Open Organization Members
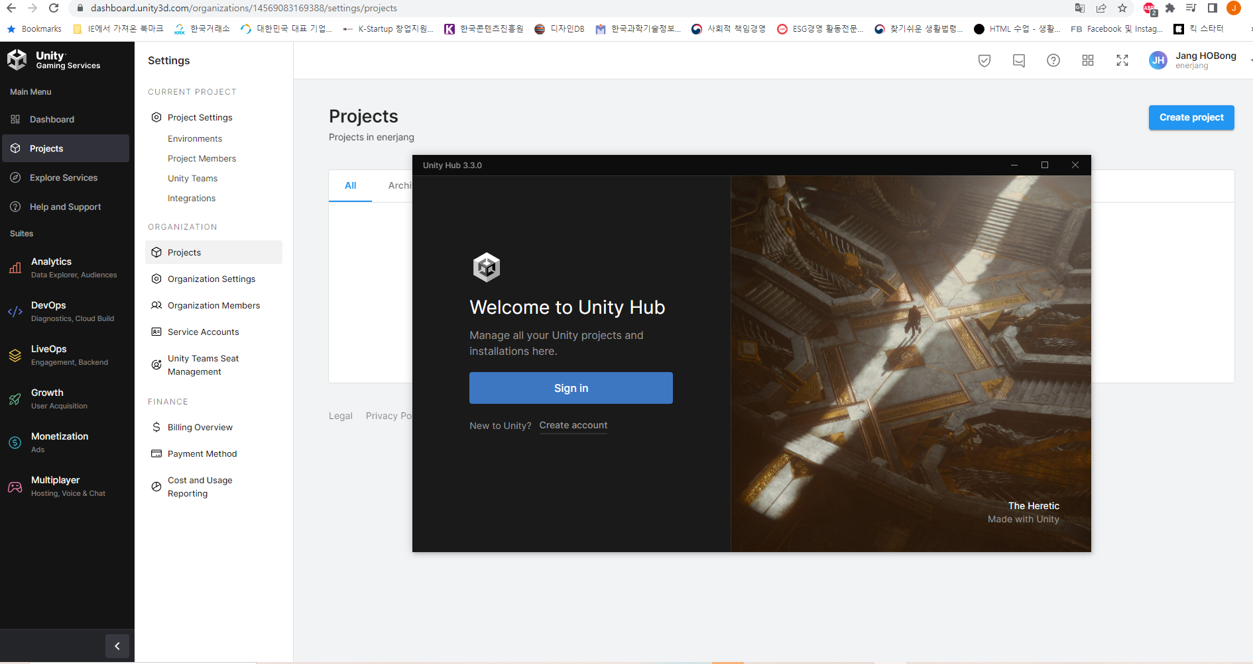 point(213,305)
